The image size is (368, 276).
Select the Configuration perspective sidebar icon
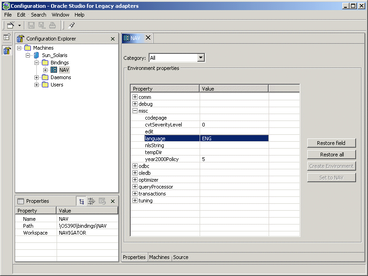point(7,50)
